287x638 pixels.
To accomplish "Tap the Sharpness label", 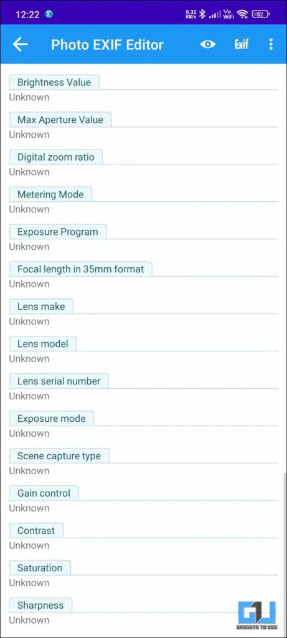I will click(x=40, y=605).
